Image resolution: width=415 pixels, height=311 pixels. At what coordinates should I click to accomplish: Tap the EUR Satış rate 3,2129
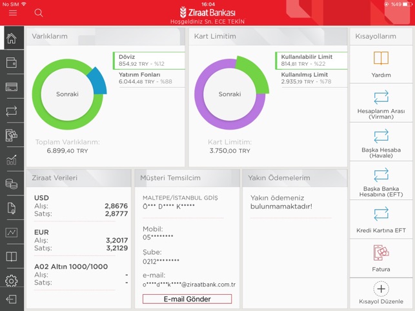117,248
